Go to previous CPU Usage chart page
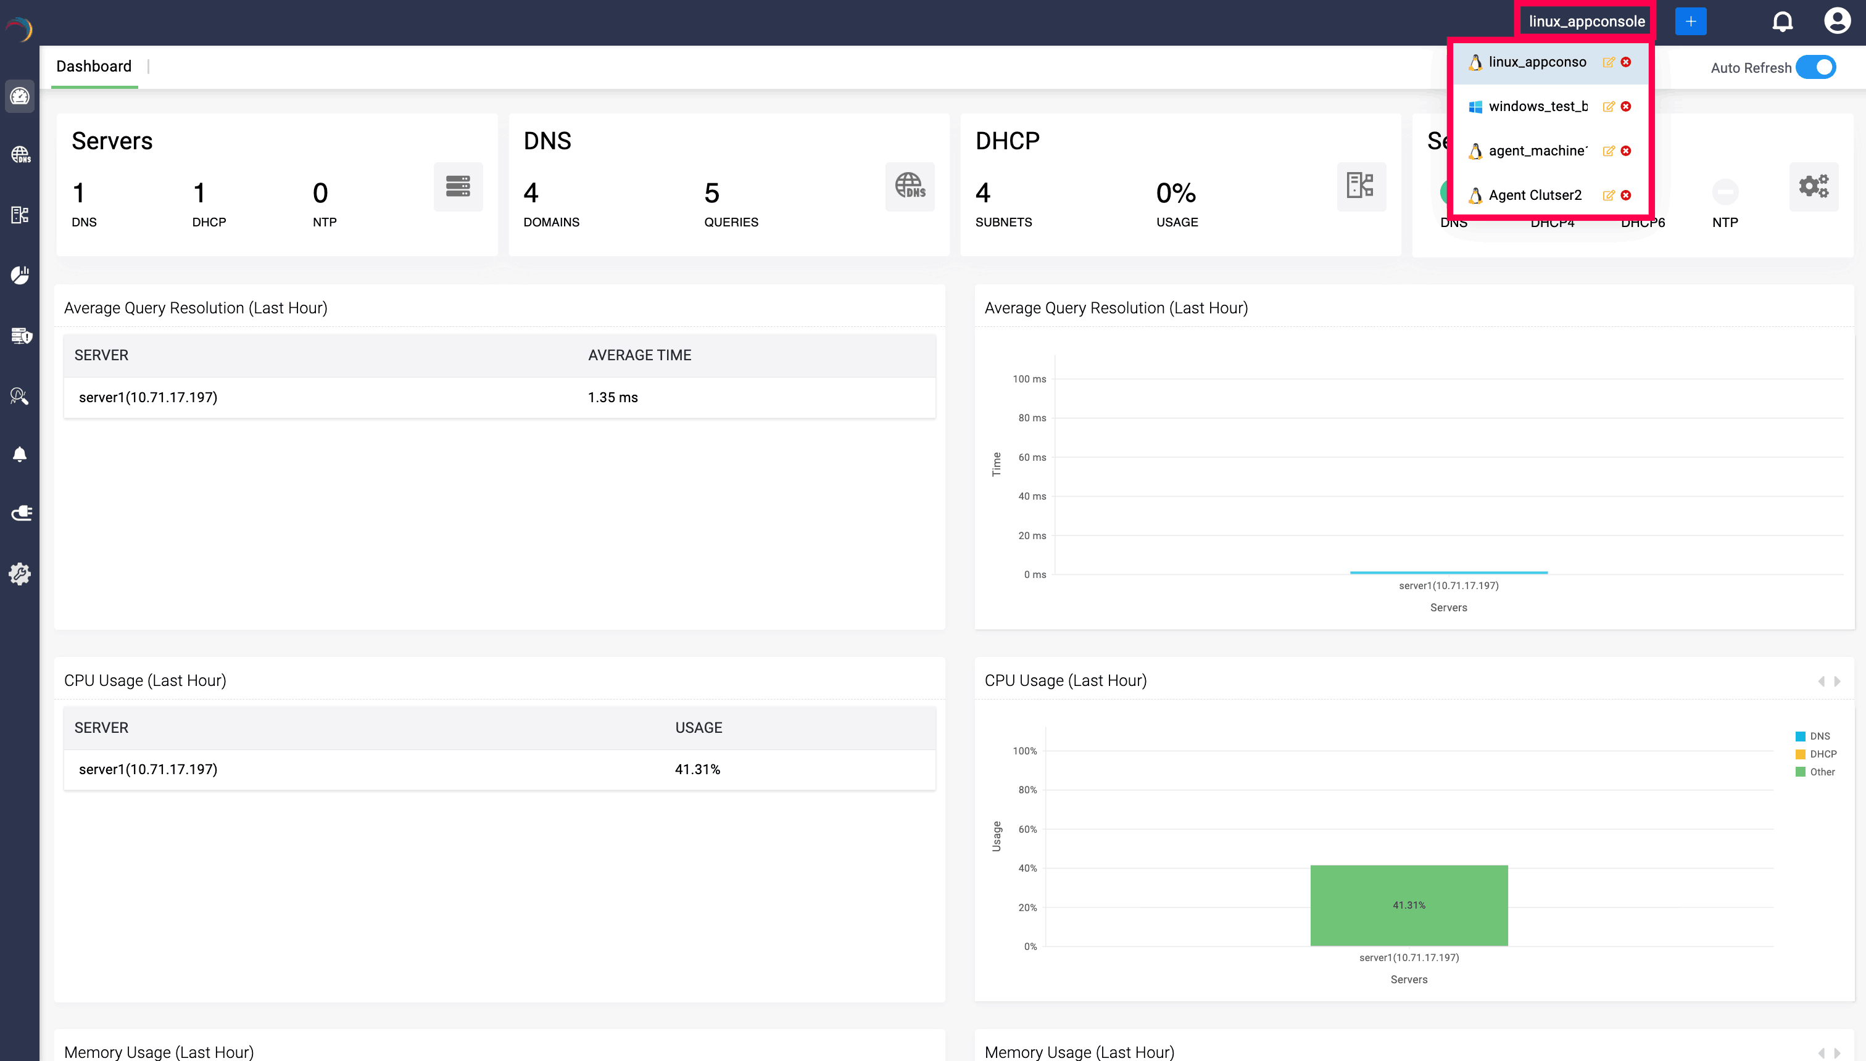This screenshot has width=1866, height=1061. pos(1821,682)
